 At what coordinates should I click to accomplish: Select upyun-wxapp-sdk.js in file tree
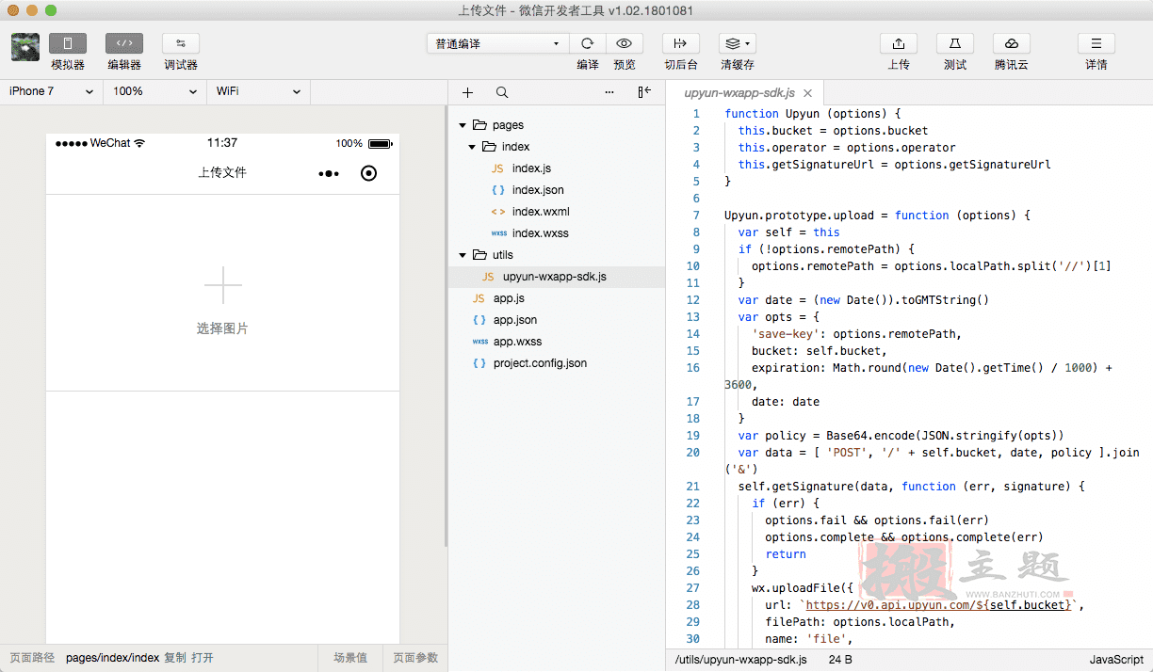point(557,277)
